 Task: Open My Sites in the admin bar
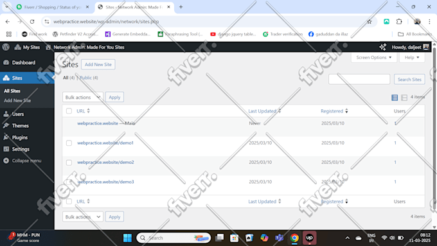point(27,47)
